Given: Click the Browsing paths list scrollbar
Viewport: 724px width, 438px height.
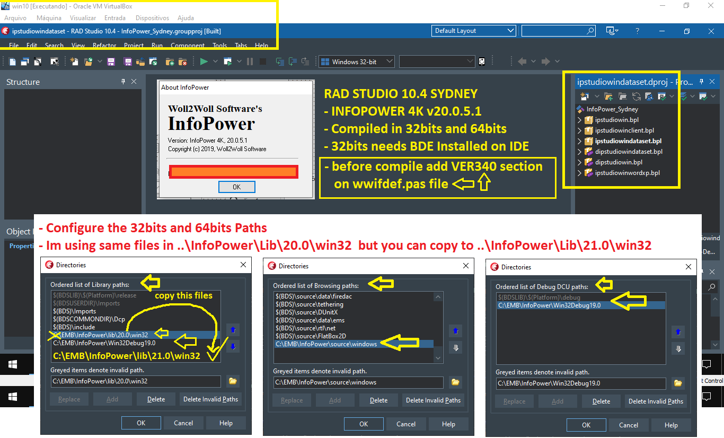Looking at the screenshot, I should pos(438,327).
